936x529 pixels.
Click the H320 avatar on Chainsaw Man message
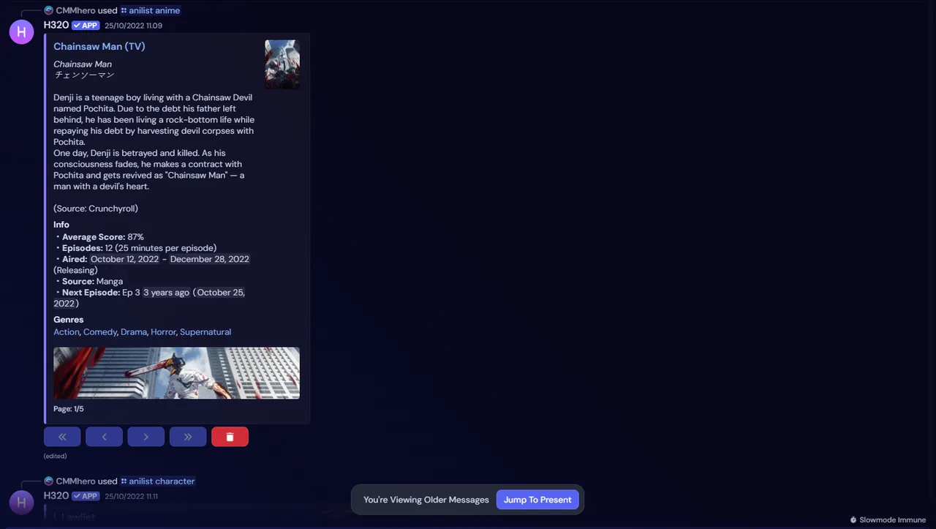21,32
